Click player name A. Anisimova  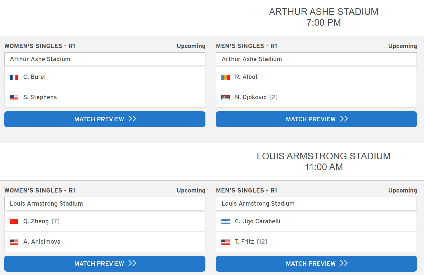(42, 242)
